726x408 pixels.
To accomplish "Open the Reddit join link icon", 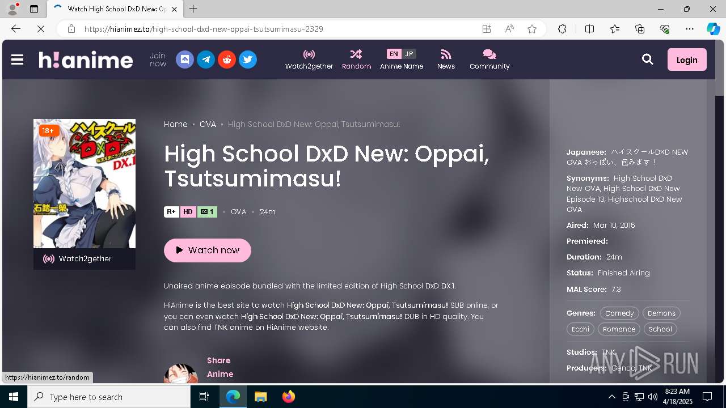I will tap(227, 59).
